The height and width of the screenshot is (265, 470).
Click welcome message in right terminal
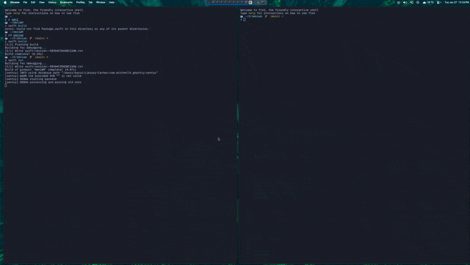pyautogui.click(x=280, y=10)
